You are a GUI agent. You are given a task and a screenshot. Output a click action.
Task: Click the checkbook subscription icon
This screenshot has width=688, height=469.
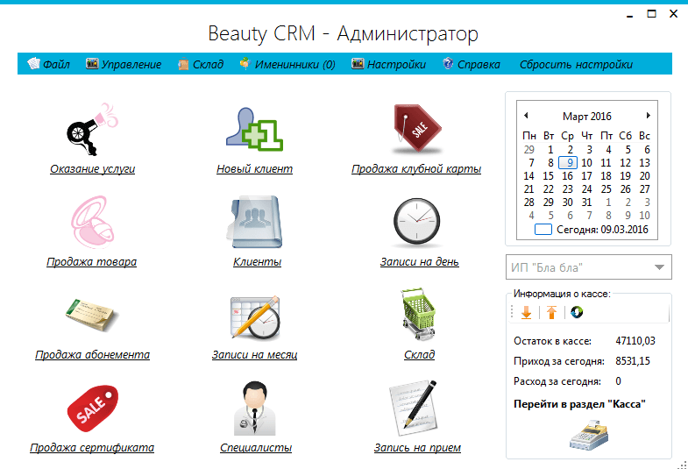(x=92, y=314)
